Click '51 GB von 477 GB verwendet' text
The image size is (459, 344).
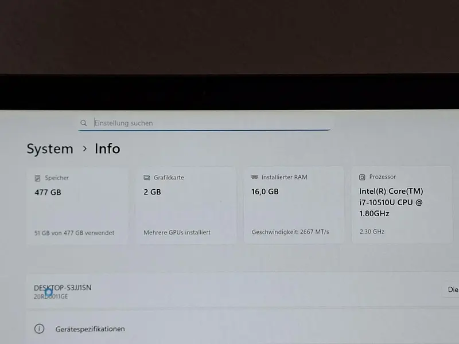coord(75,233)
